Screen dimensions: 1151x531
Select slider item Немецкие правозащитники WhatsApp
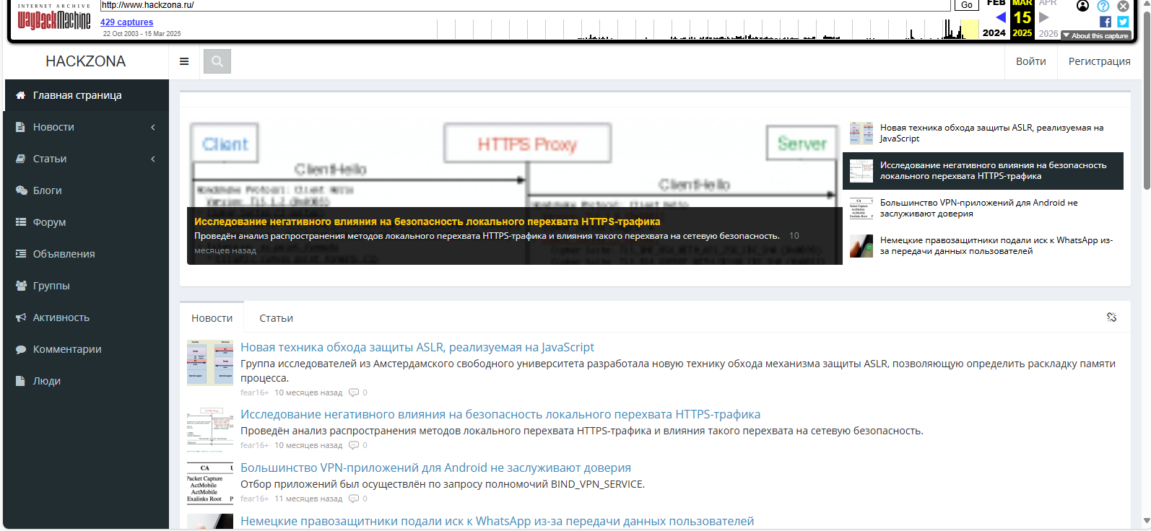(x=983, y=246)
